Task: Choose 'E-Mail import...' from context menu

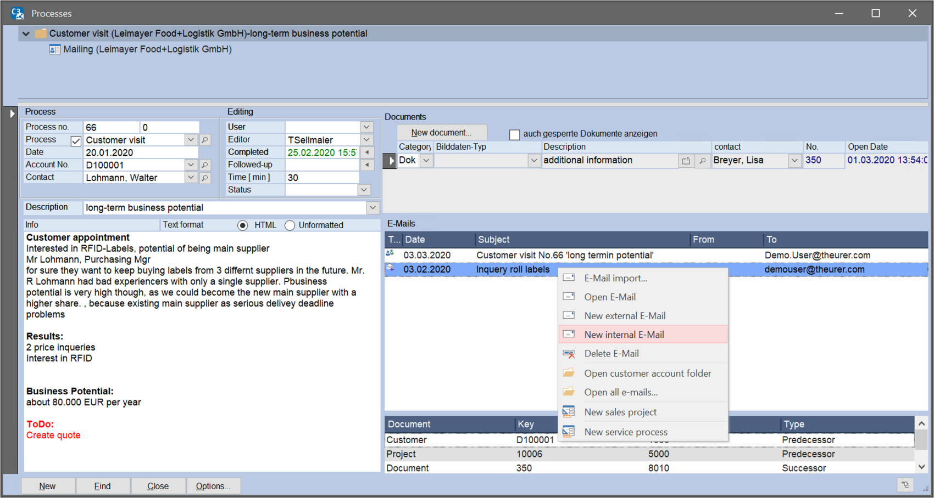Action: click(x=643, y=278)
